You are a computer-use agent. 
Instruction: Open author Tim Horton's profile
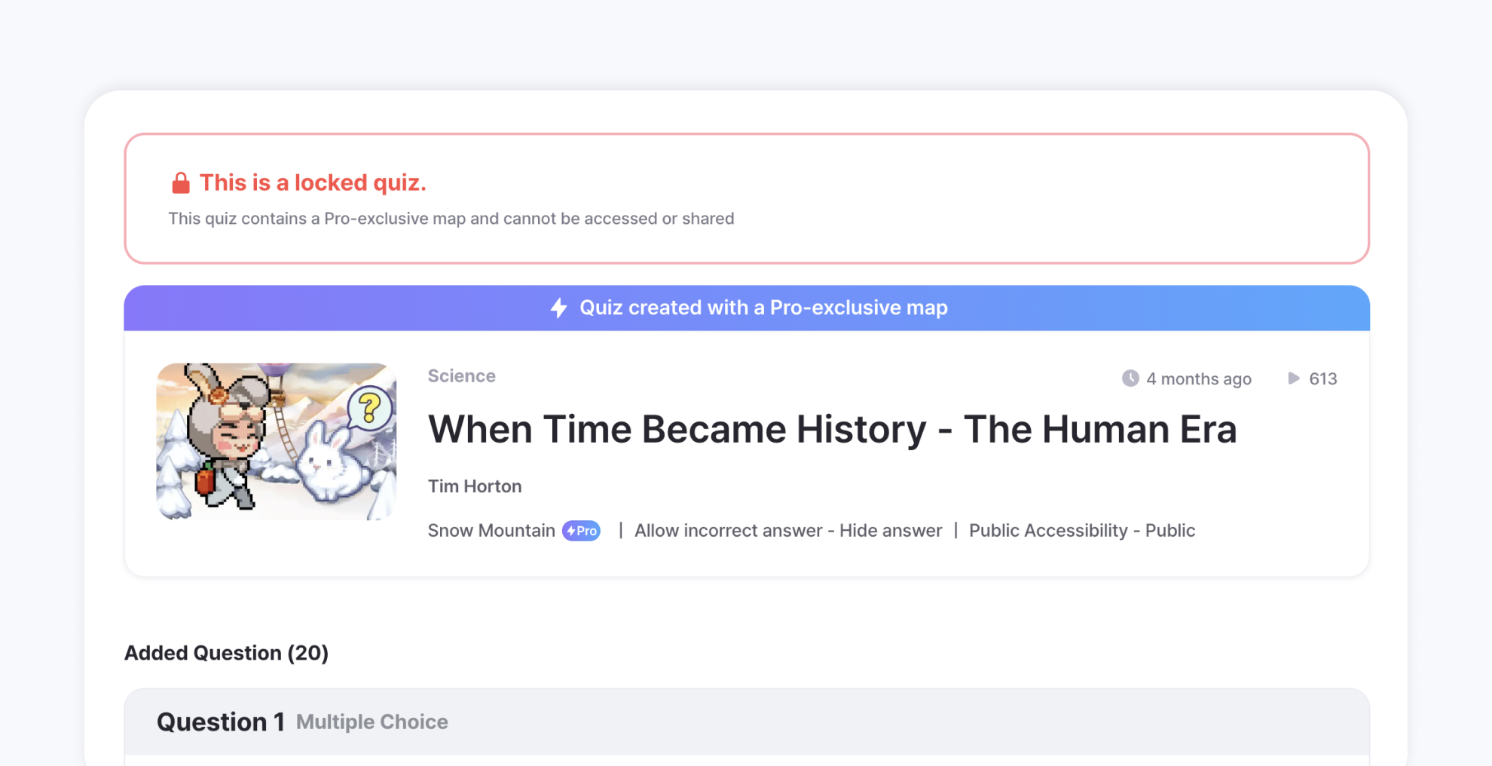pos(475,486)
